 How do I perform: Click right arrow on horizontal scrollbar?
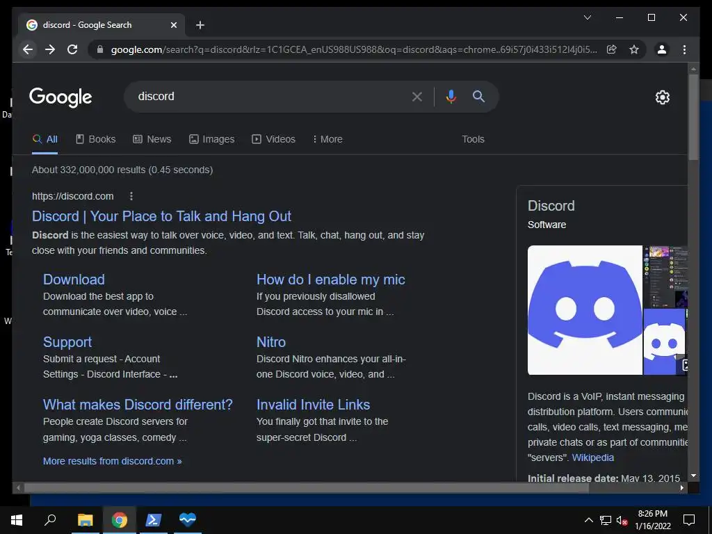point(682,487)
